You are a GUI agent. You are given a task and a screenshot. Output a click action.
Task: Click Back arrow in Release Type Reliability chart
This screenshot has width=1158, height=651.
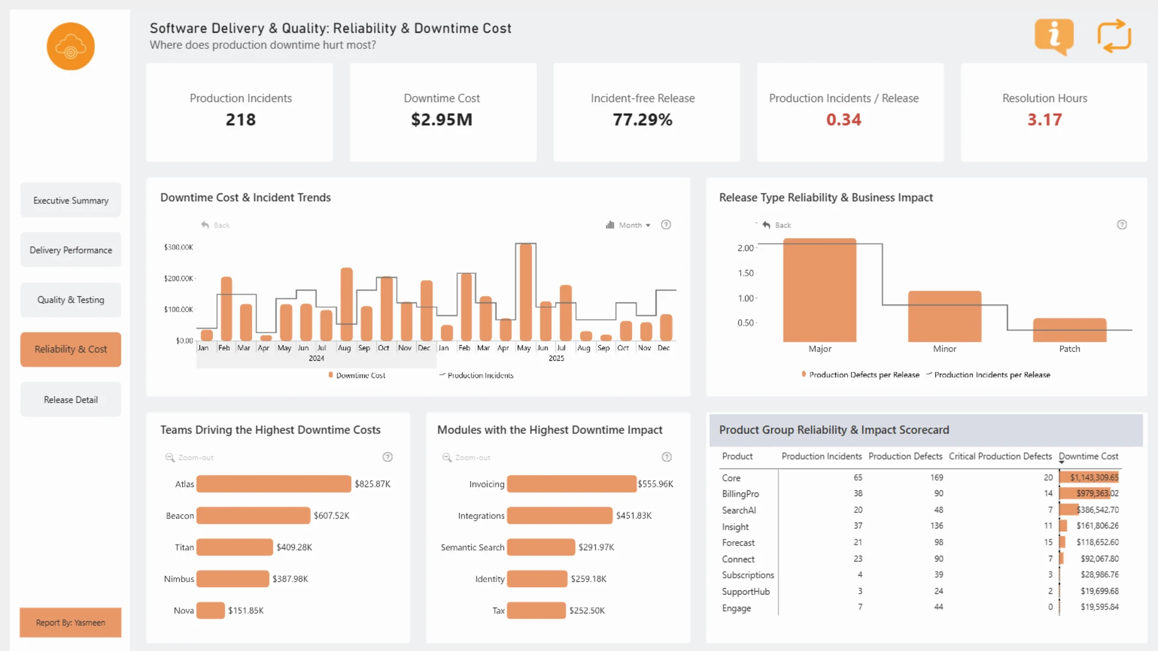(777, 225)
